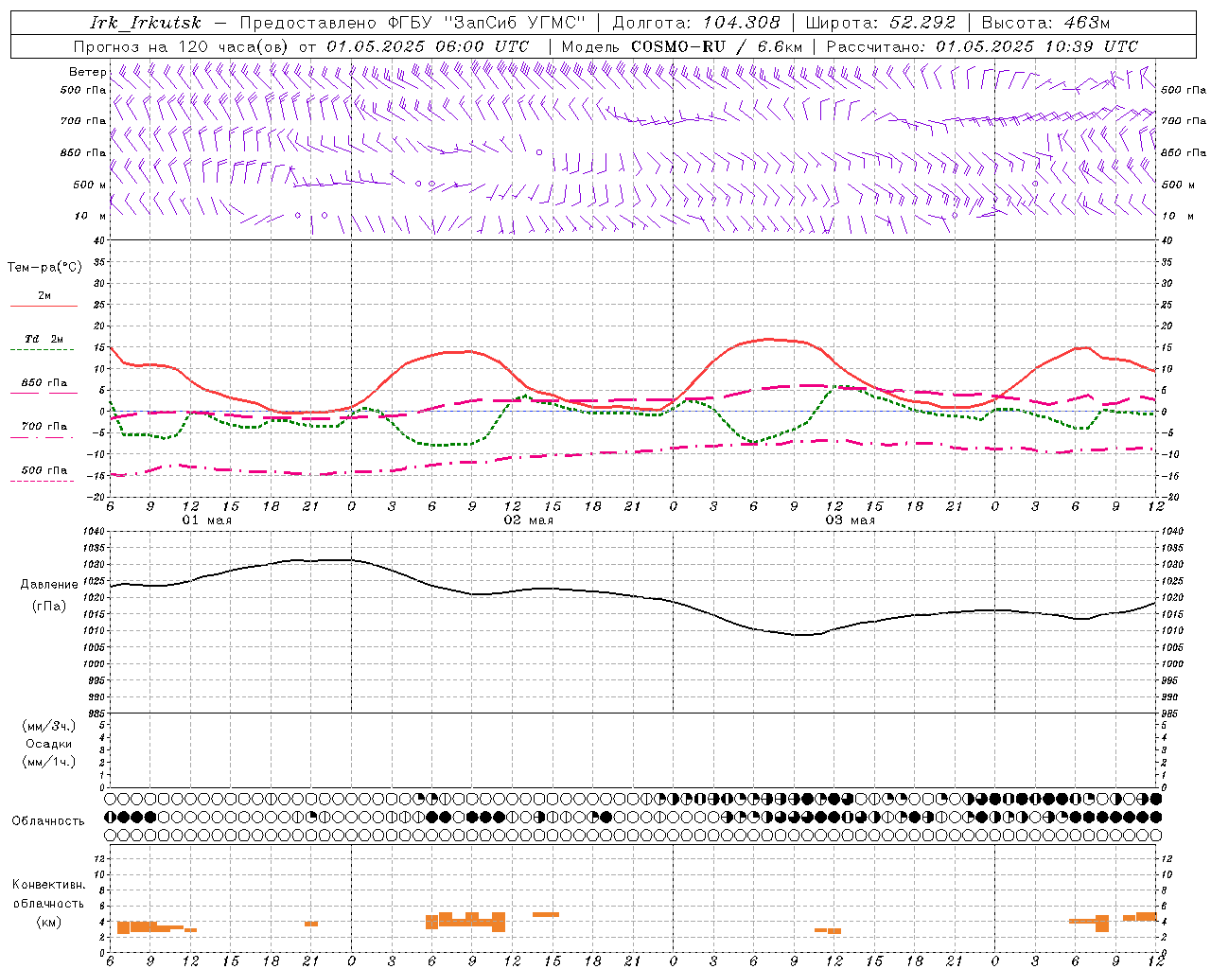Click the 40 value on left temperature axis
This screenshot has width=1211, height=969.
click(101, 240)
